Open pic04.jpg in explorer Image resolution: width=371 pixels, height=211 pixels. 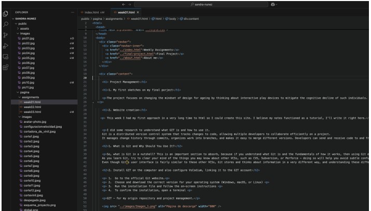pos(28,53)
